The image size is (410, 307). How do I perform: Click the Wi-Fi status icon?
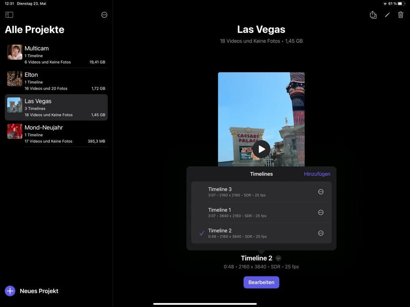click(385, 4)
